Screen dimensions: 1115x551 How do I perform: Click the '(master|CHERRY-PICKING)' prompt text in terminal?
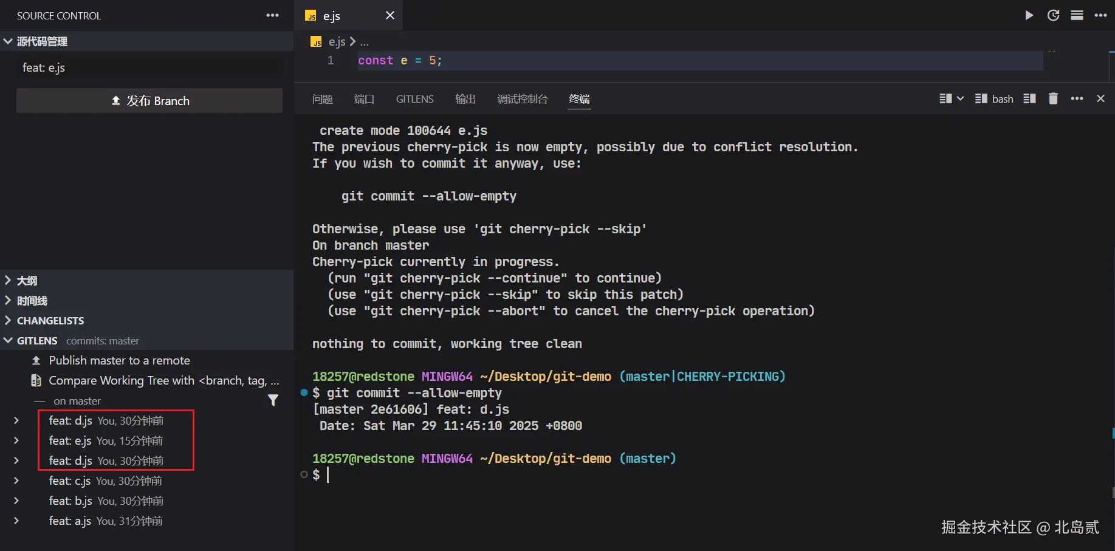pos(702,377)
